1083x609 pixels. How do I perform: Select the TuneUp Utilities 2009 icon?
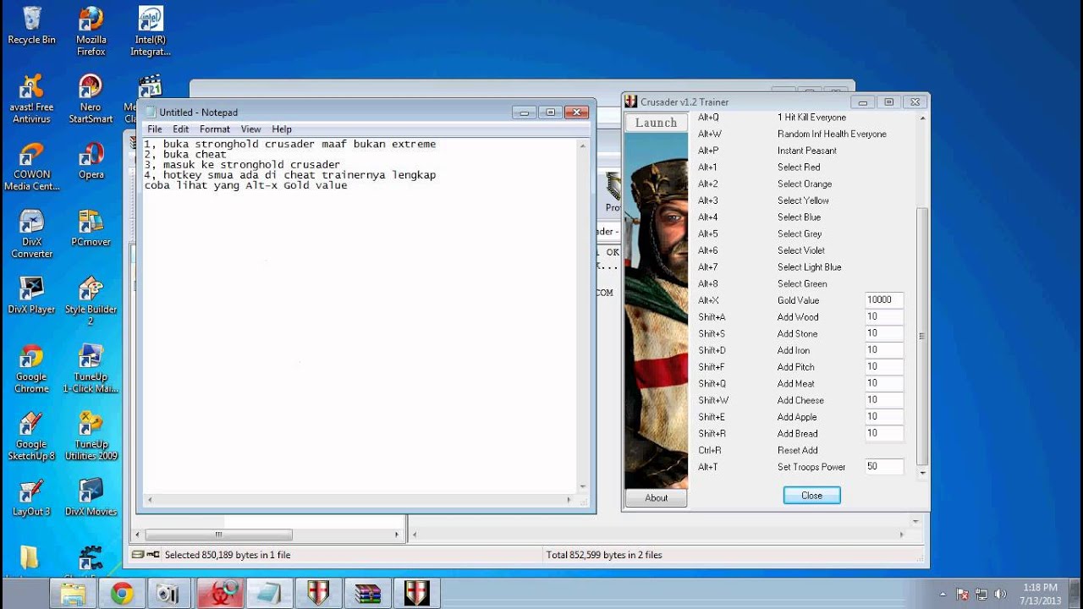(x=91, y=435)
